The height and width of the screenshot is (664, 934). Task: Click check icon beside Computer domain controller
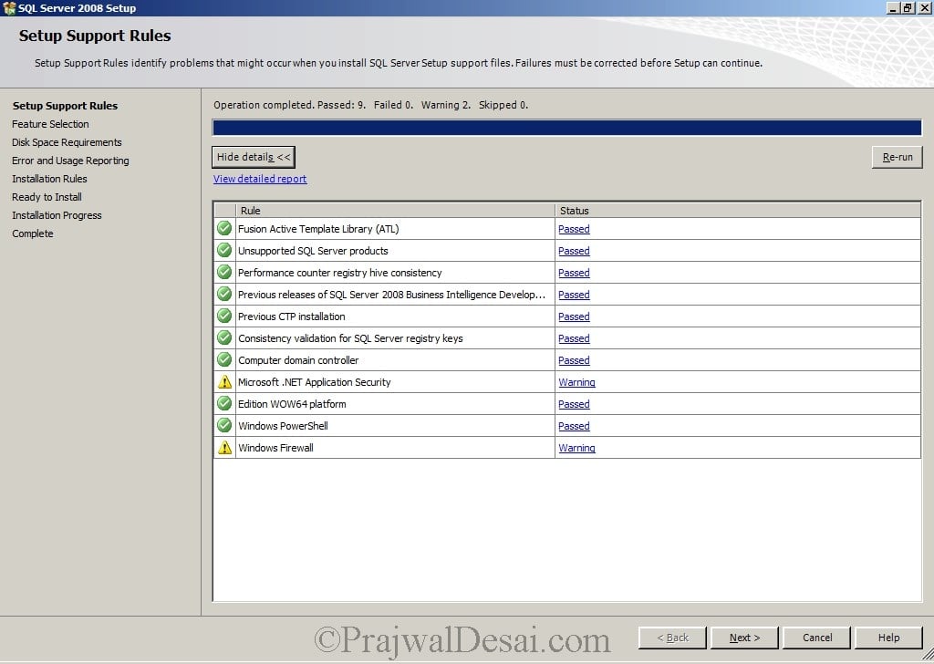(x=224, y=359)
